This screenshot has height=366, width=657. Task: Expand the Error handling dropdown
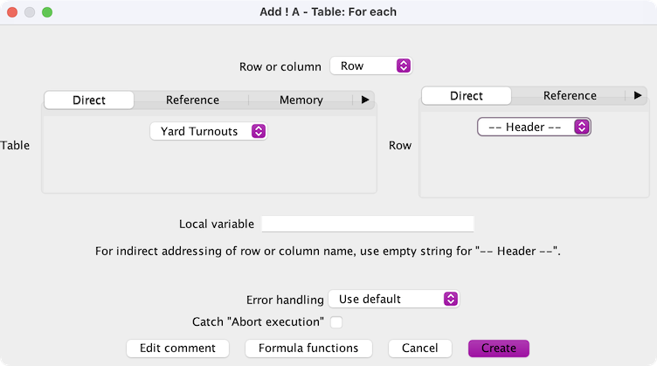pos(393,299)
